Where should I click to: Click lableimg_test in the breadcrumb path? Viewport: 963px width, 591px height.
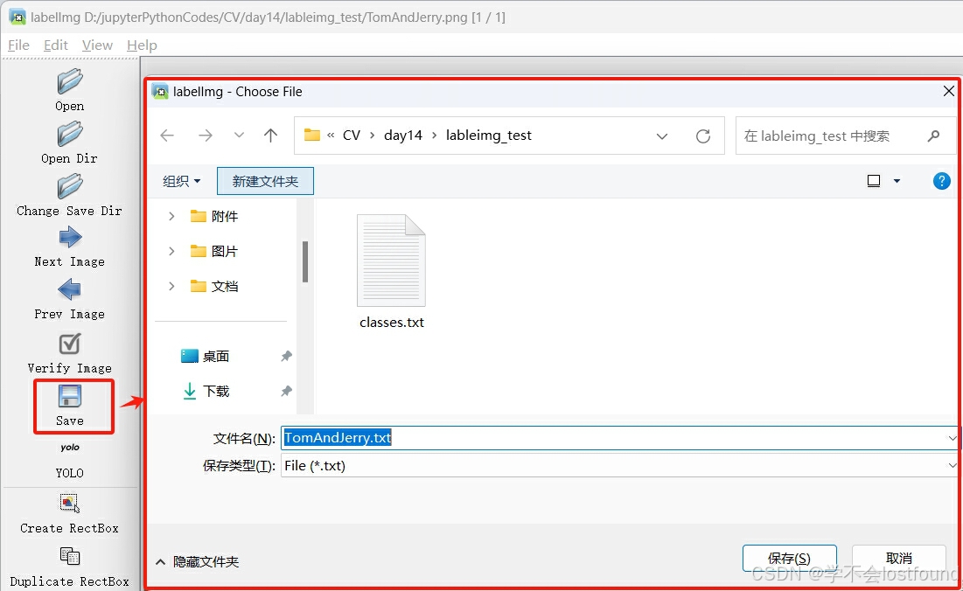[x=489, y=136]
